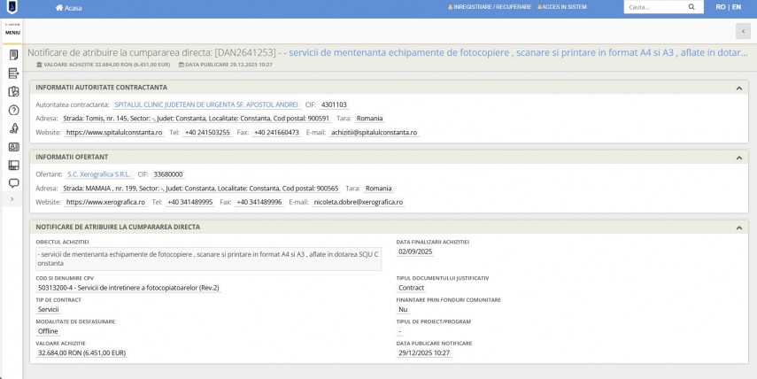The image size is (757, 379).
Task: Collapse the Informatii Autoritate Contractanta panel
Action: coord(738,88)
